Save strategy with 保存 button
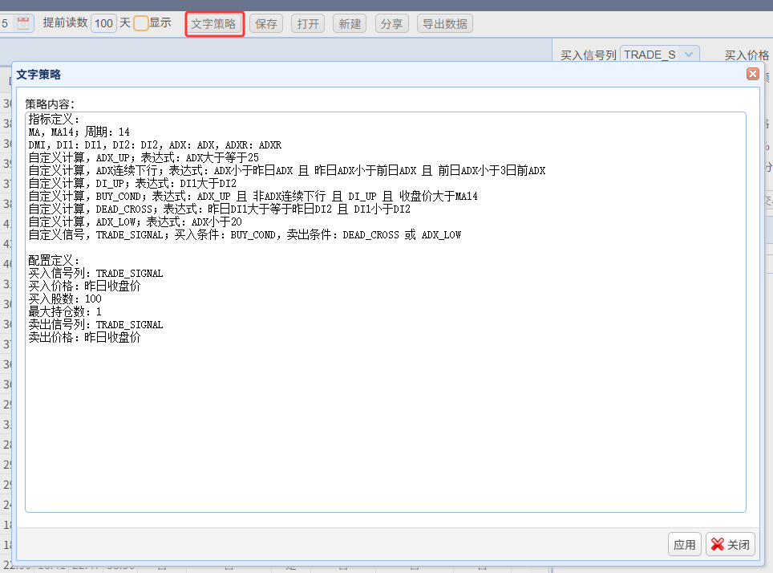The width and height of the screenshot is (773, 573). click(266, 24)
